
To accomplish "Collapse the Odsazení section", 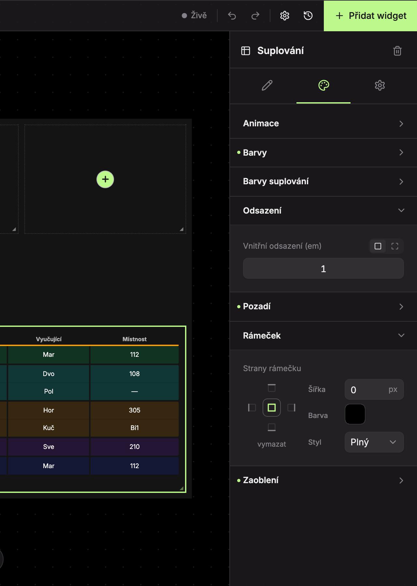I will point(324,211).
